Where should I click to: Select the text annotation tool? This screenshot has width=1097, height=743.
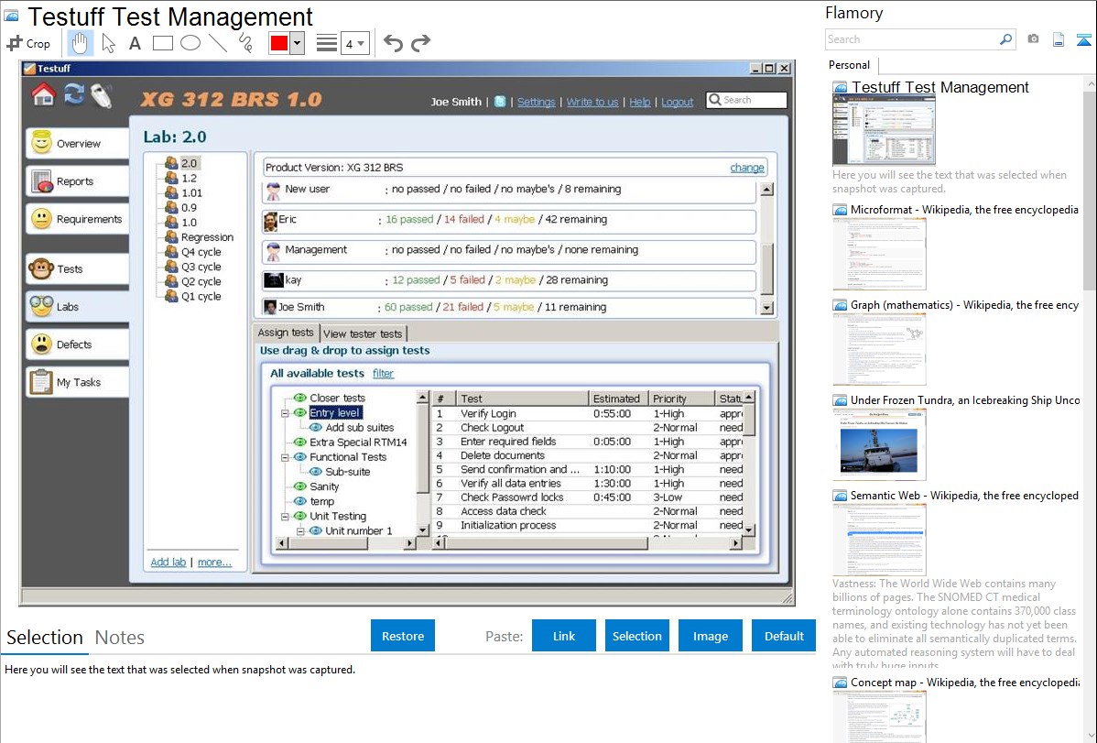(135, 43)
